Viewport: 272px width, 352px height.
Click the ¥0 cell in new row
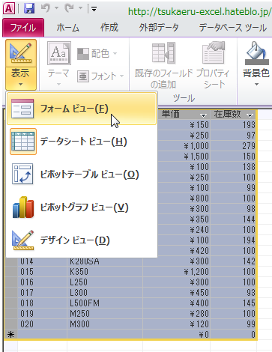176,335
